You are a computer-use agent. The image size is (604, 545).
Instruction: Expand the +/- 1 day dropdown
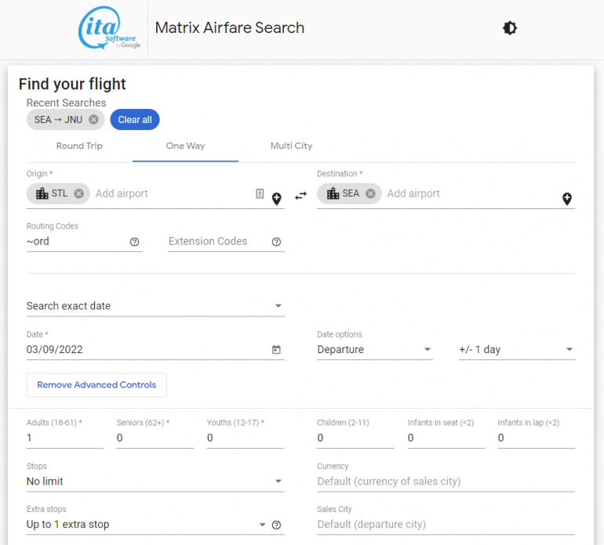coord(516,349)
